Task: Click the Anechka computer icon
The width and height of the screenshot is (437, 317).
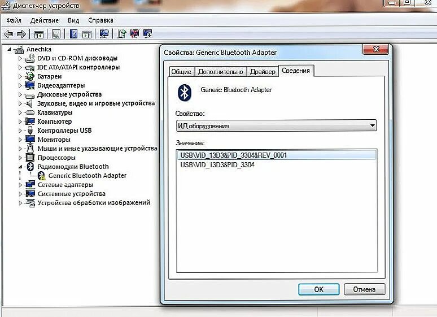Action: click(x=19, y=49)
